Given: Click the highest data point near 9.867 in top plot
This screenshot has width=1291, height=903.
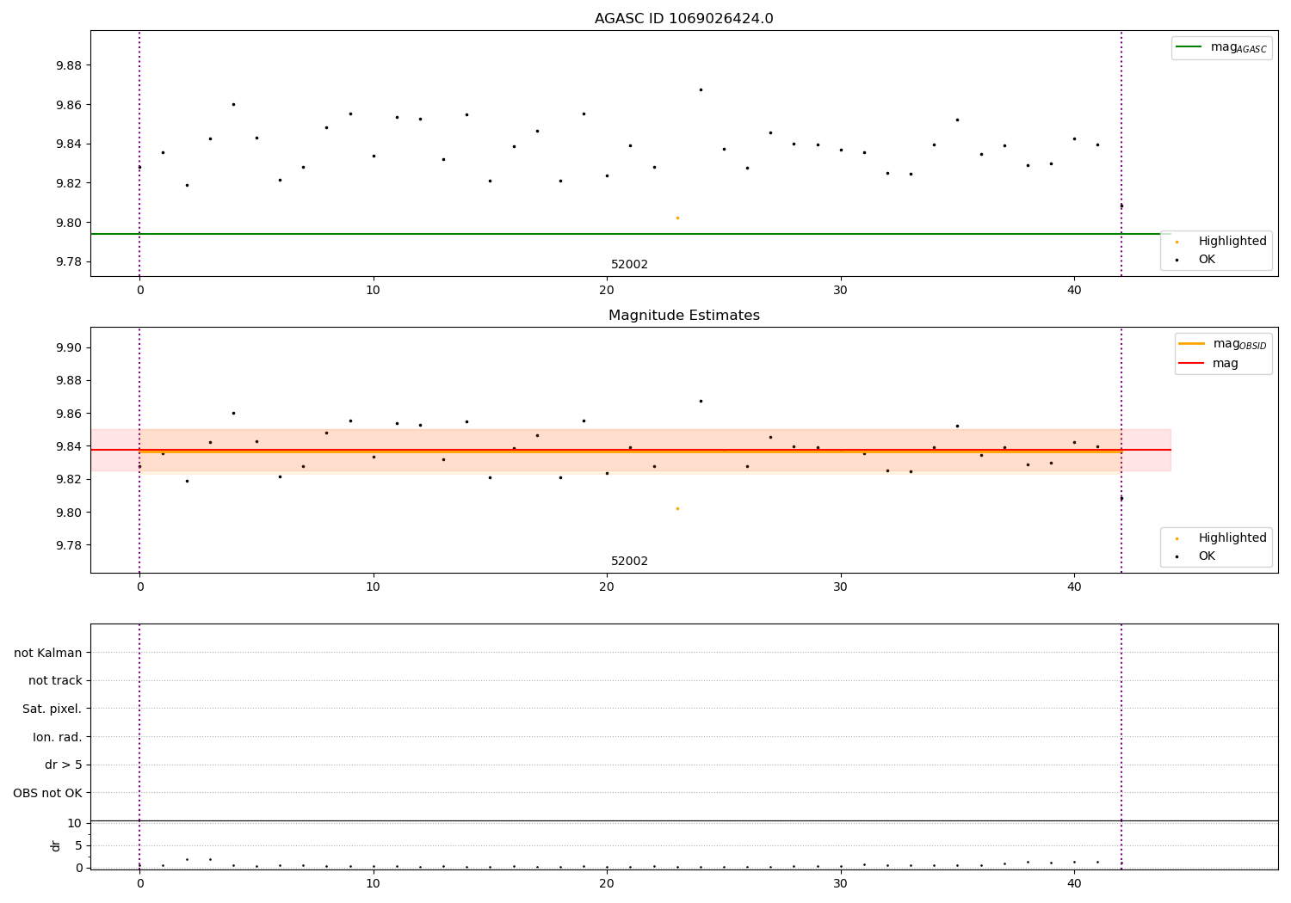Looking at the screenshot, I should (x=701, y=89).
